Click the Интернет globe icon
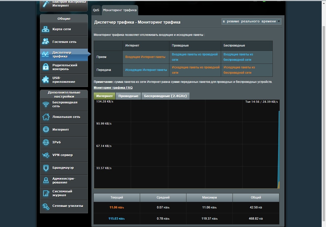 tap(46, 129)
